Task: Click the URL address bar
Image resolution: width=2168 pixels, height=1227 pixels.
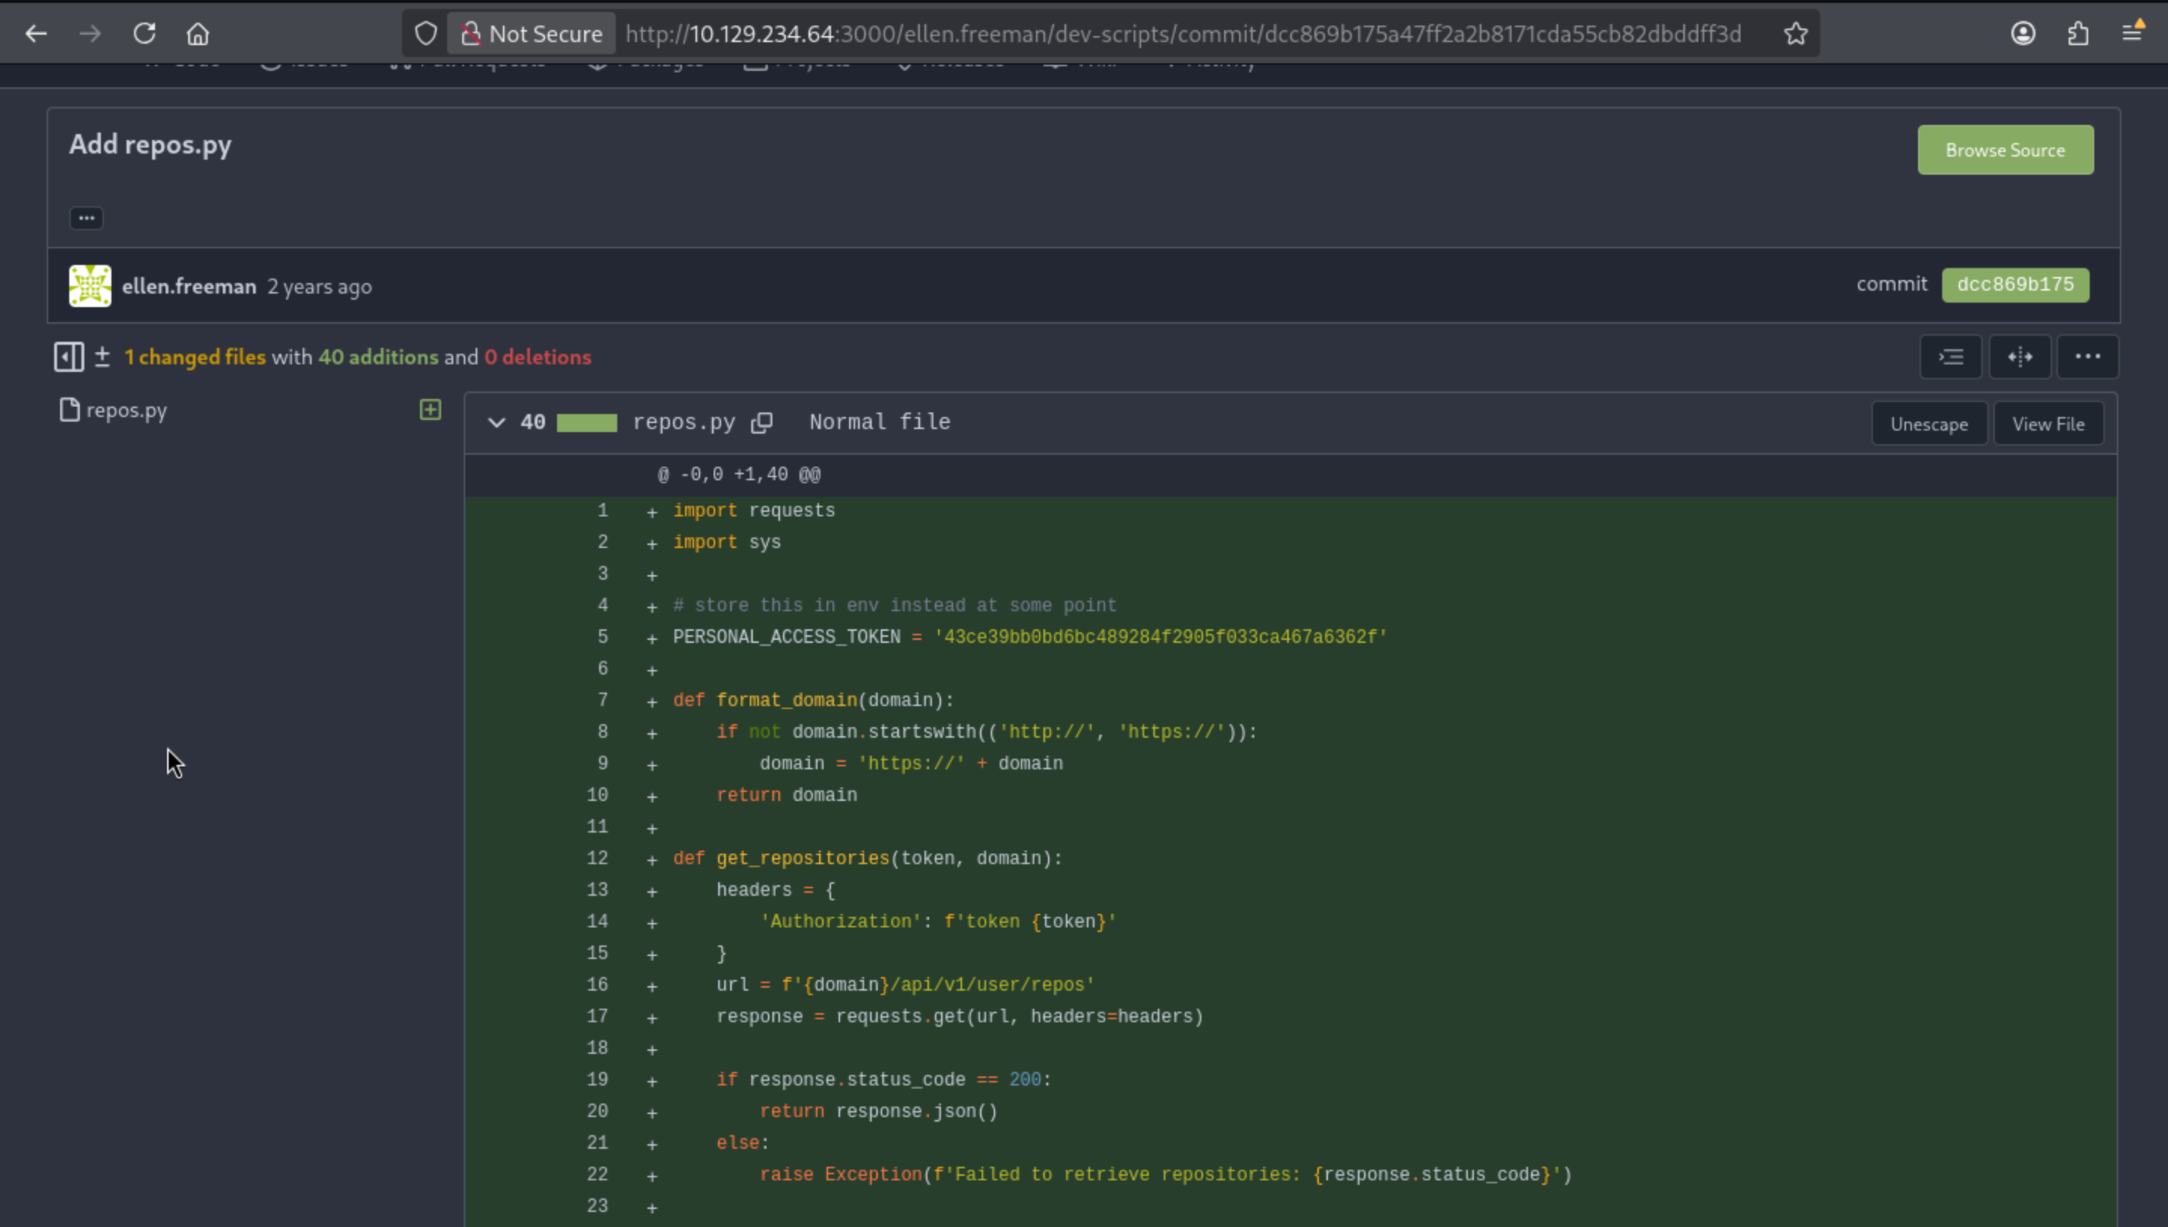Action: point(1180,34)
